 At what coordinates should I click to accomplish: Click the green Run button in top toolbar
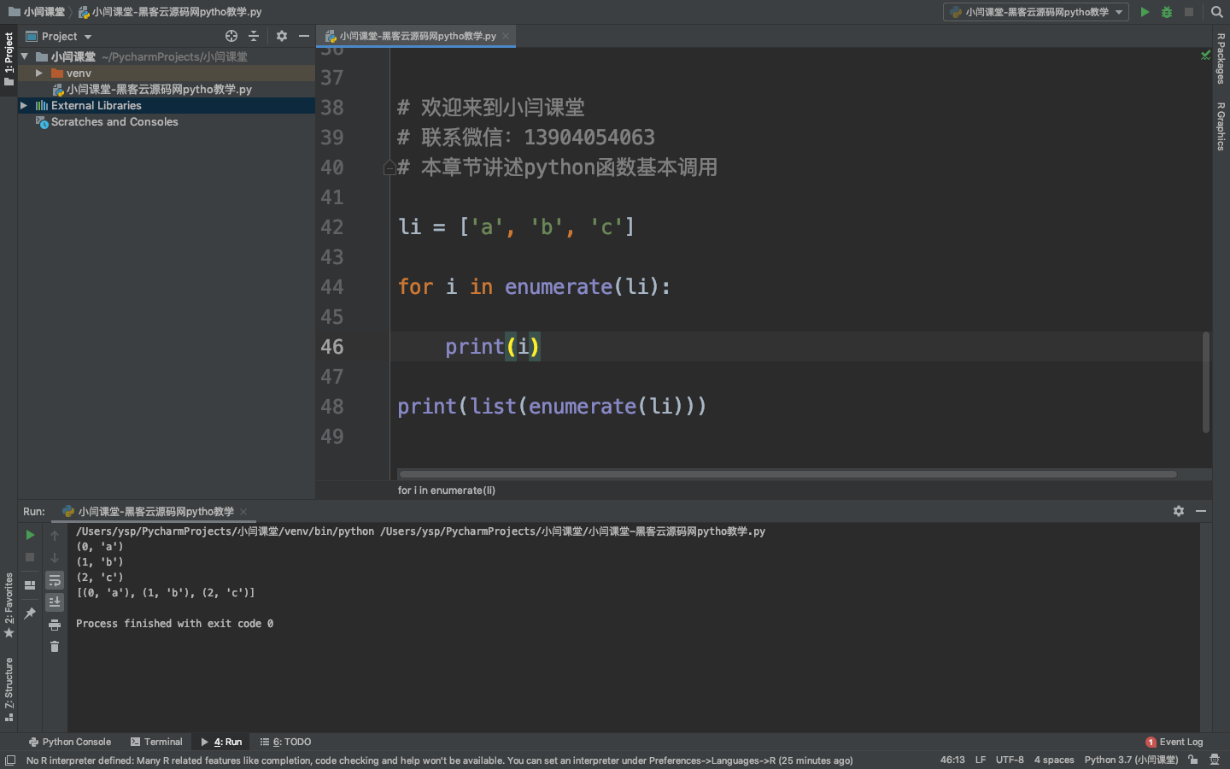pos(1145,12)
